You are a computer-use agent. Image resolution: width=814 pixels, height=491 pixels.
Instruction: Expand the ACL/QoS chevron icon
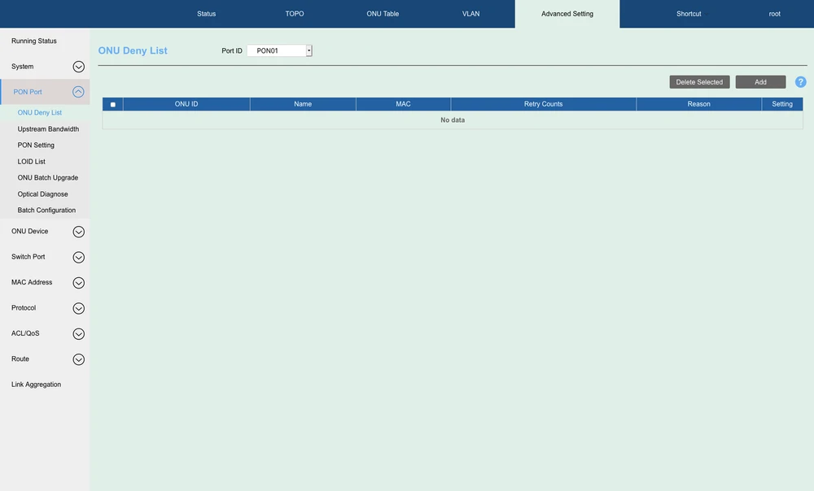pyautogui.click(x=79, y=334)
